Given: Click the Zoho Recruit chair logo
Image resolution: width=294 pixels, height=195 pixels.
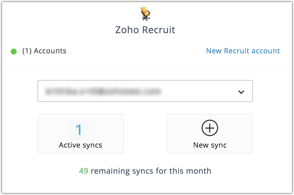Looking at the screenshot, I should click(145, 14).
